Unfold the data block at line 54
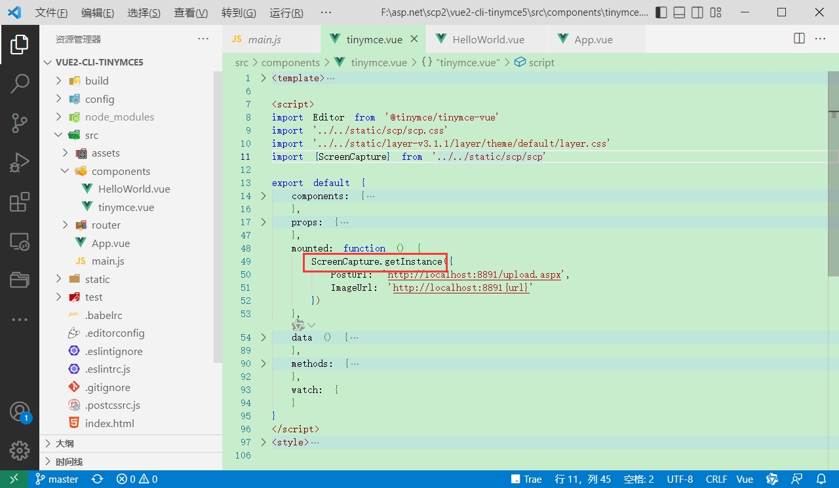This screenshot has width=839, height=488. point(263,337)
